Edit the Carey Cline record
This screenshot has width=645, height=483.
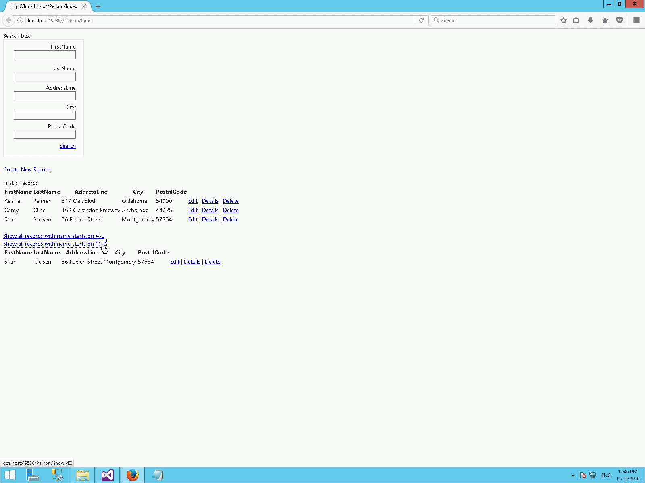(193, 211)
